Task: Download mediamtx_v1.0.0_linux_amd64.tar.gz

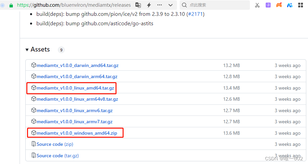Action: point(75,88)
